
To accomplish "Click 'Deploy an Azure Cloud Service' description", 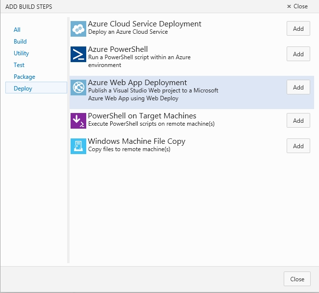I will (x=128, y=32).
